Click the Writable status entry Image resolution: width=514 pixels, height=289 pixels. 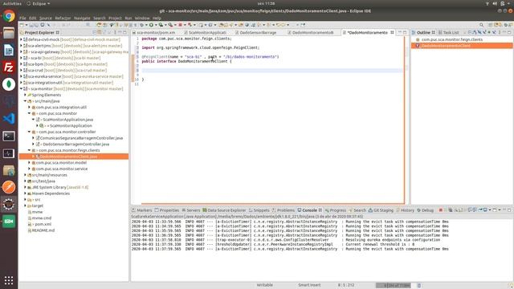tap(264, 285)
